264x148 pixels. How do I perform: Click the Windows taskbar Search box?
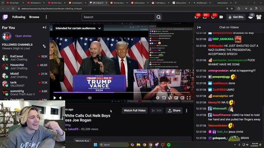click(114, 145)
